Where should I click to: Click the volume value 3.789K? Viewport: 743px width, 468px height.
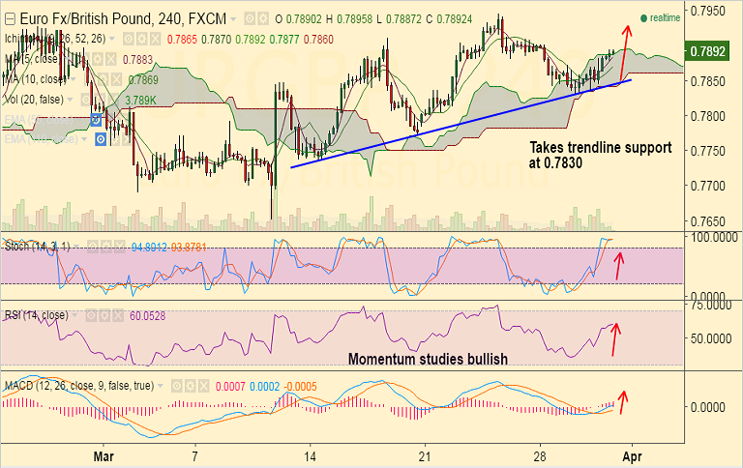(x=140, y=100)
